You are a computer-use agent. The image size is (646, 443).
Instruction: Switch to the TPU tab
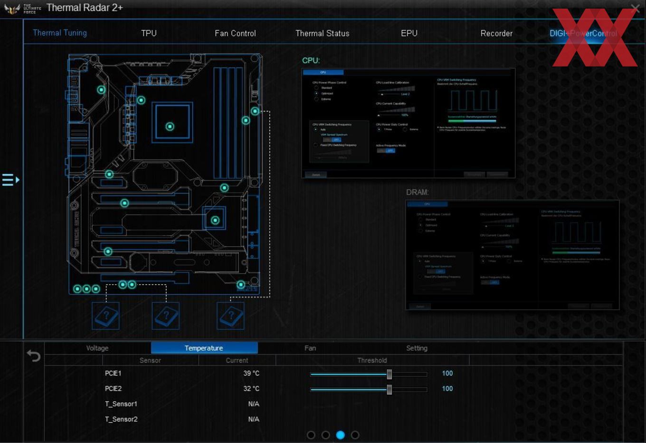(x=149, y=33)
